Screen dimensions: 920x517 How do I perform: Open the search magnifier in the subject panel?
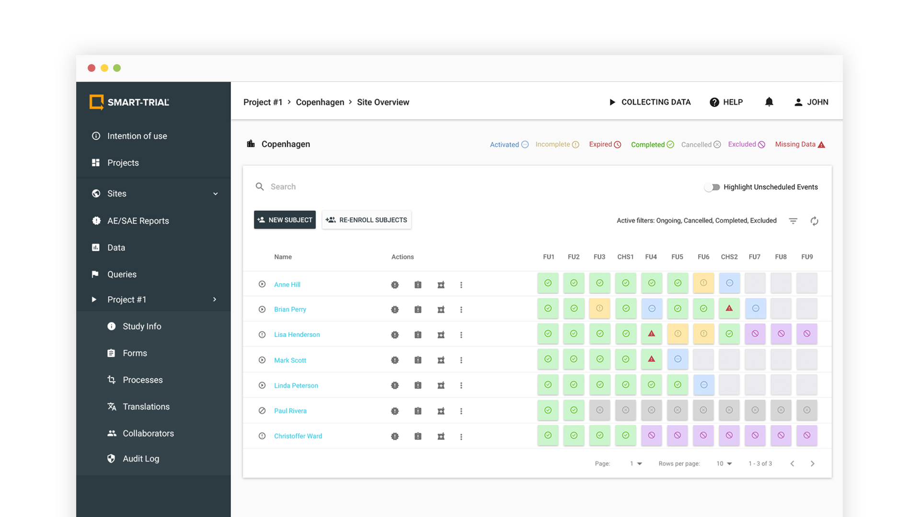tap(260, 187)
